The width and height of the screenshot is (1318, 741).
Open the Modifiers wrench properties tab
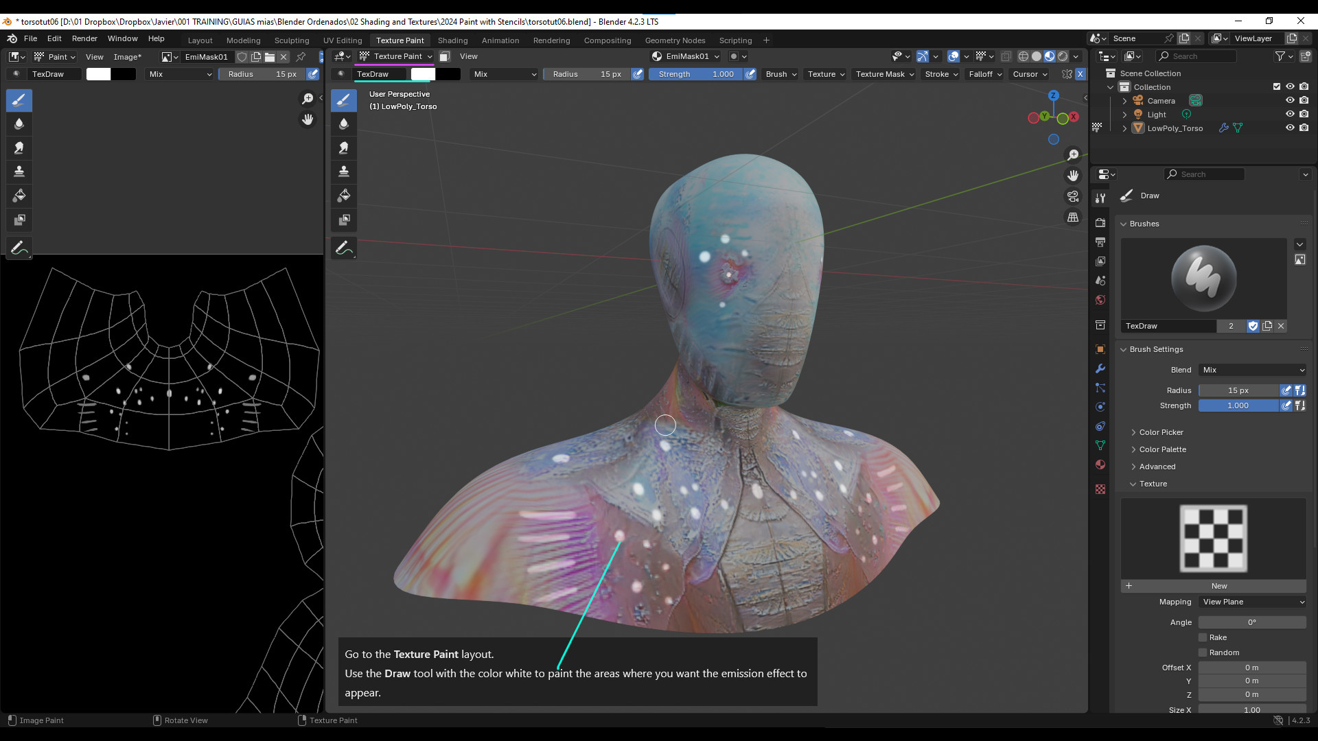point(1100,368)
